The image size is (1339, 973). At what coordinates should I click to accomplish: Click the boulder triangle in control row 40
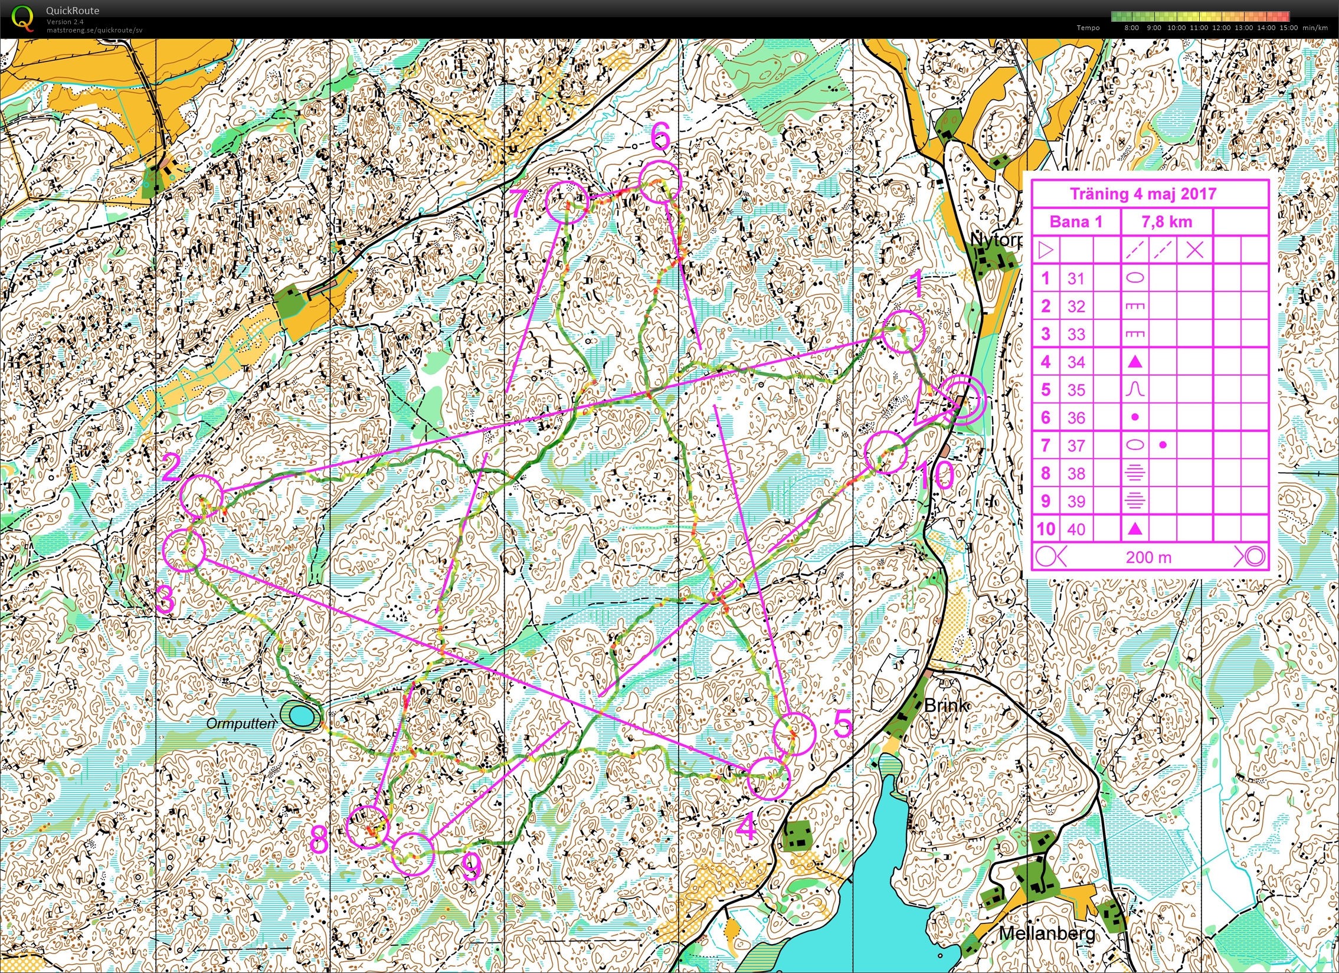pyautogui.click(x=1135, y=529)
